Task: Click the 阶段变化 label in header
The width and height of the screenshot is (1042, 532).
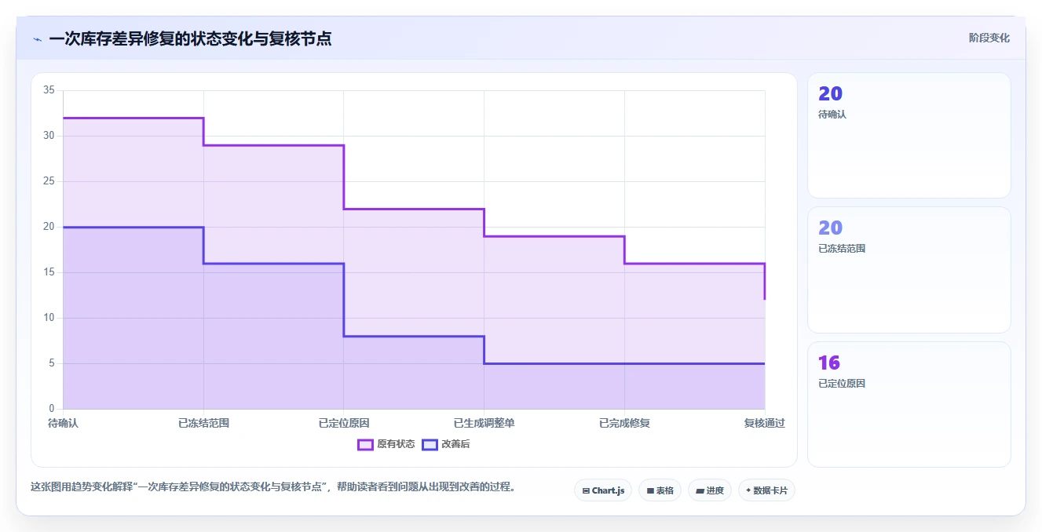Action: (x=989, y=38)
